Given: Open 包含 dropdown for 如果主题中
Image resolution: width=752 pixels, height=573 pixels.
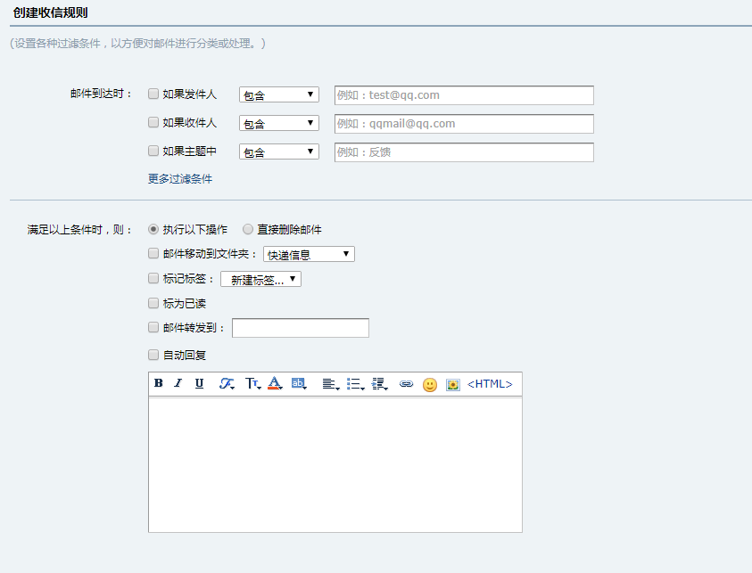Looking at the screenshot, I should point(278,151).
